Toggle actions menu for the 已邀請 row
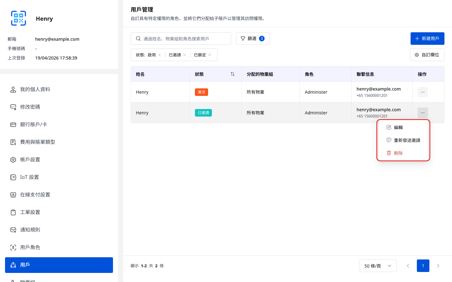 tap(423, 113)
